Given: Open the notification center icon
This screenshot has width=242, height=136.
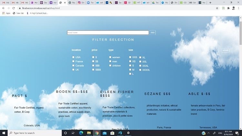Looking at the screenshot, I should 237,133.
